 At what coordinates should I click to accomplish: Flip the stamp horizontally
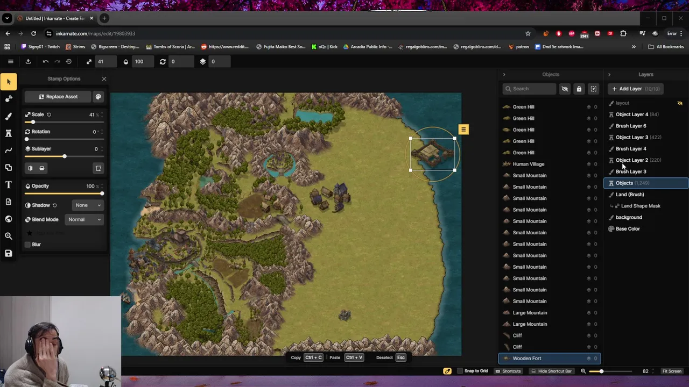click(30, 168)
